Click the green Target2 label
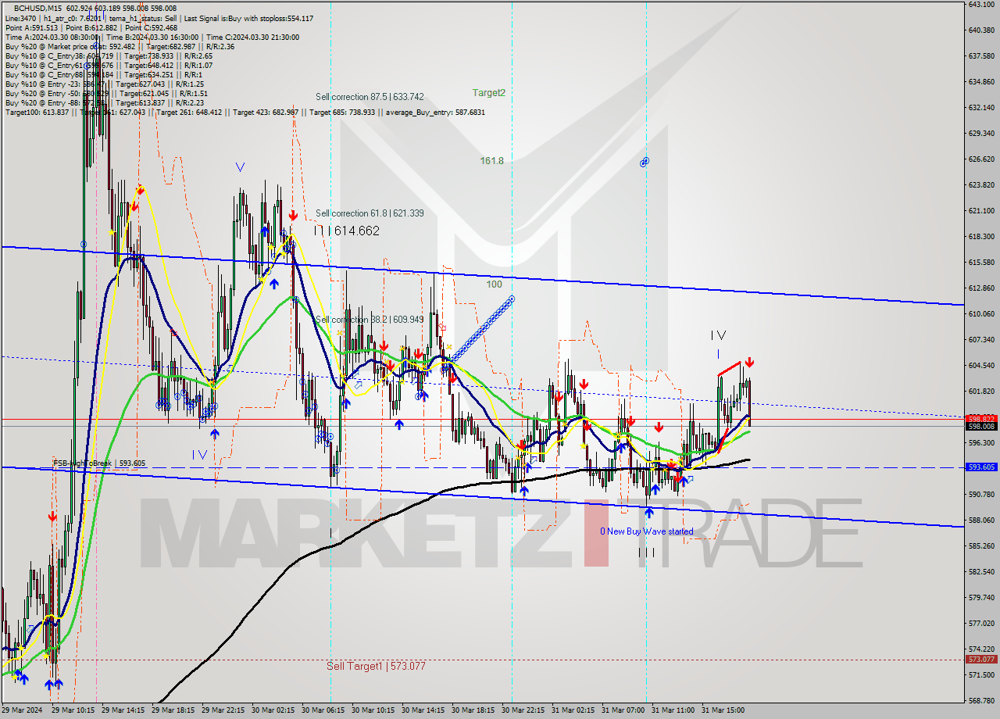This screenshot has height=719, width=1000. coord(489,92)
